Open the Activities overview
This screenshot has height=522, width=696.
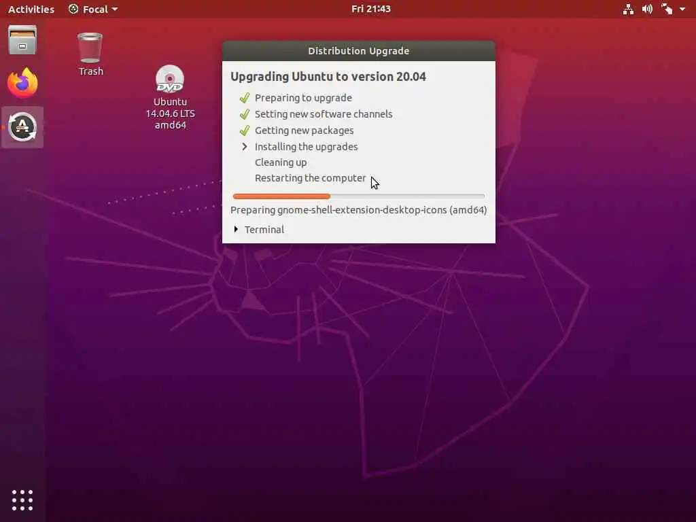31,9
